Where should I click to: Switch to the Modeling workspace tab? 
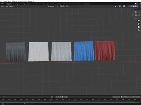click(15, 4)
